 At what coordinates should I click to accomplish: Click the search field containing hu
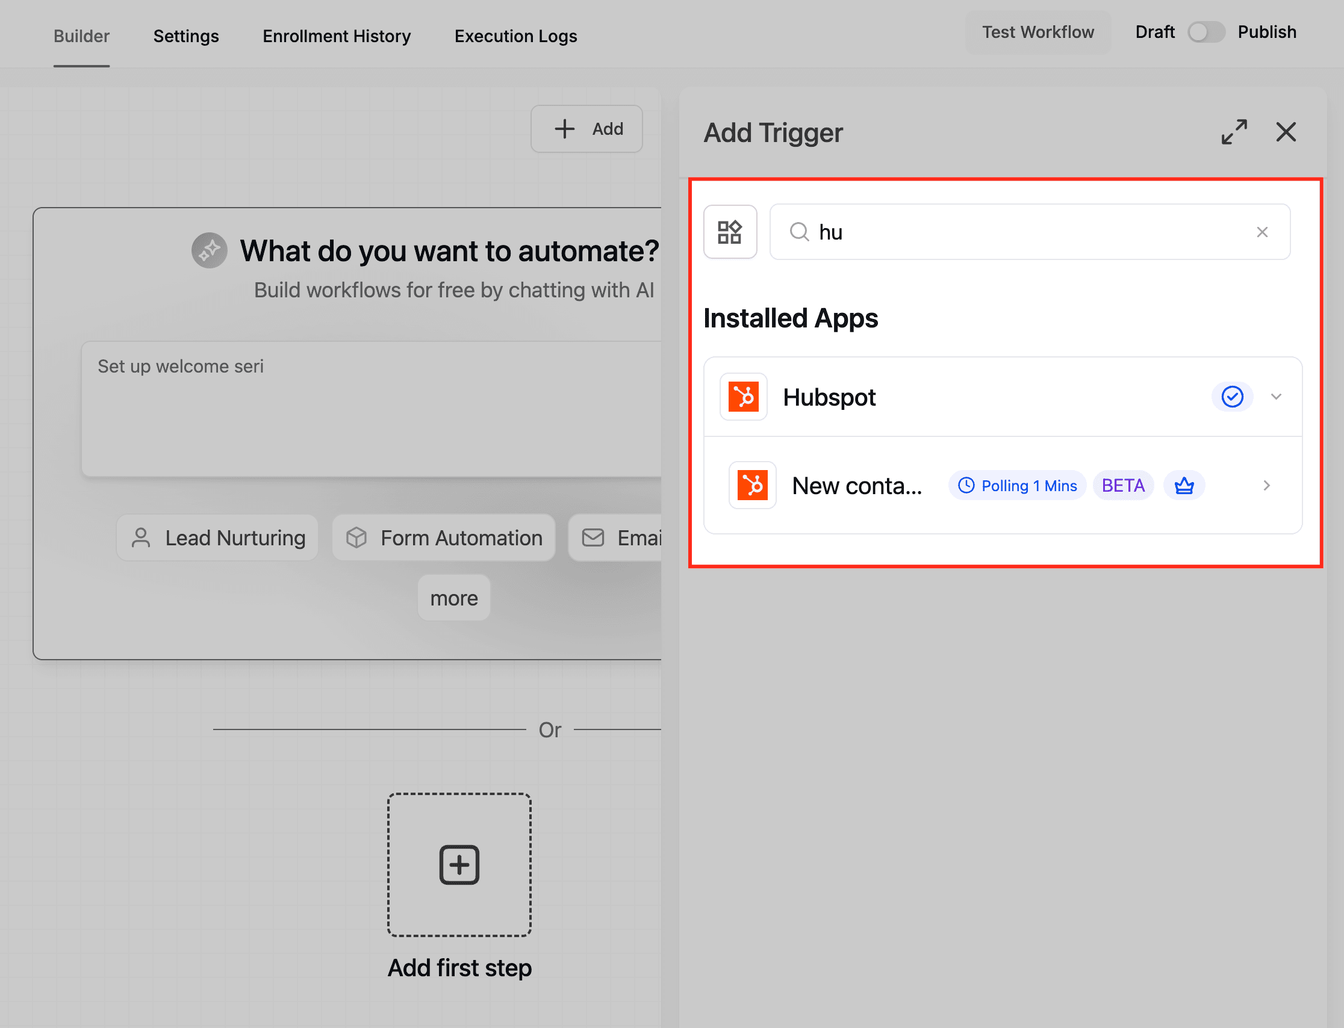coord(1030,232)
